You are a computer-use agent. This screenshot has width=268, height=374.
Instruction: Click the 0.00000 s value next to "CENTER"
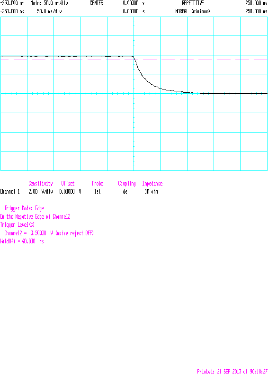click(134, 3)
